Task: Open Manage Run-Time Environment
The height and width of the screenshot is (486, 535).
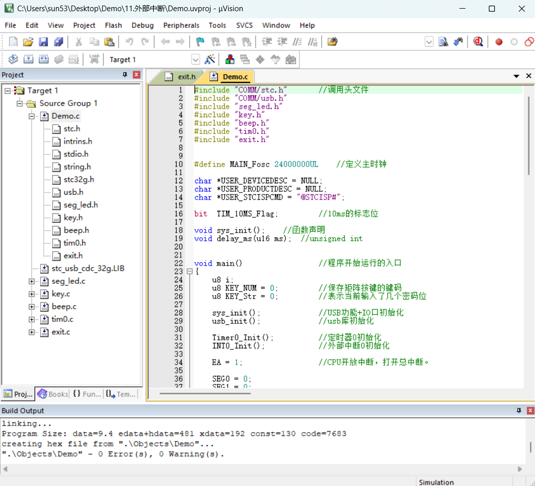Action: [260, 59]
